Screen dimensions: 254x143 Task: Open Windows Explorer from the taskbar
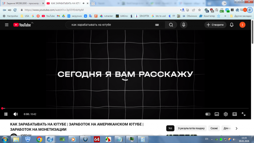coord(16,139)
